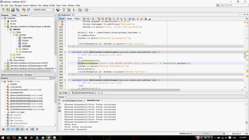This screenshot has height=140, width=249.
Task: Click the Open Project toolbar icon
Action: [13, 10]
